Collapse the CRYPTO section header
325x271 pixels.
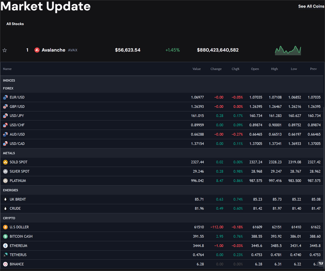pos(9,218)
